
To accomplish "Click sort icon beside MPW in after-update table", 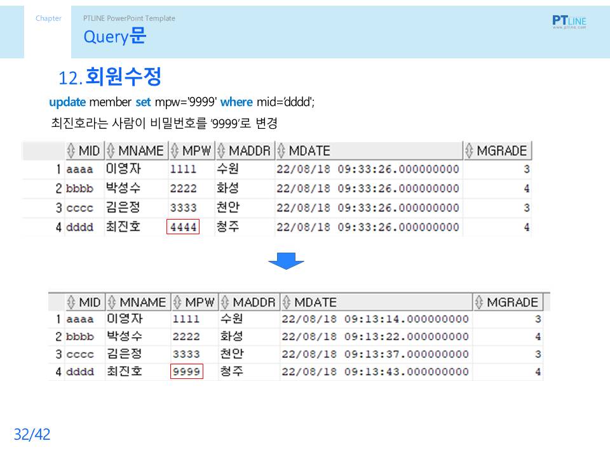I will point(177,302).
